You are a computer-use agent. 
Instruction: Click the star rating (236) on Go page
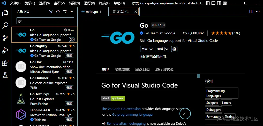click(x=226, y=33)
